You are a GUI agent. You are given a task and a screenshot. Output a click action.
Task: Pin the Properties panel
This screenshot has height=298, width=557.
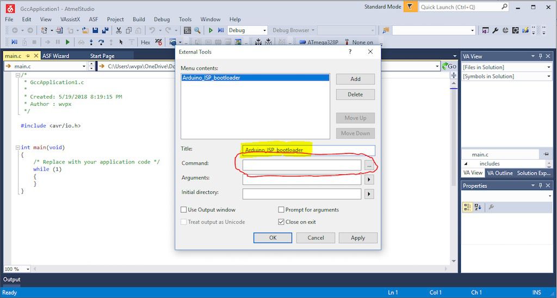pos(540,186)
